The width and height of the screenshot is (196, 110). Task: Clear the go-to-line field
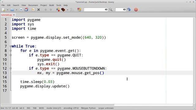point(124,9)
